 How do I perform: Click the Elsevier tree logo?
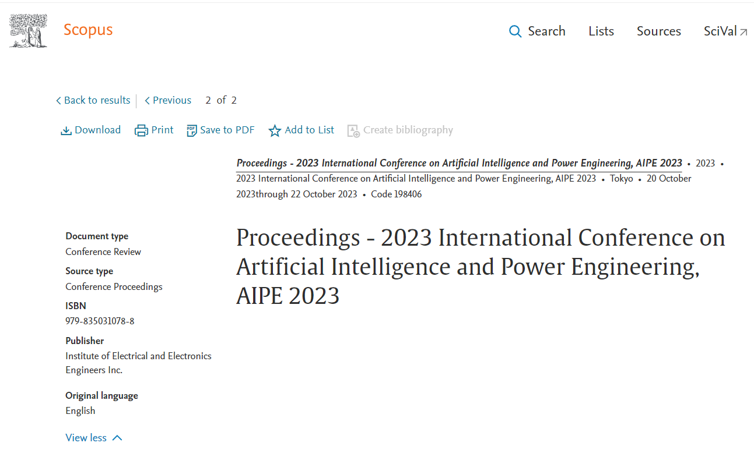(x=28, y=31)
